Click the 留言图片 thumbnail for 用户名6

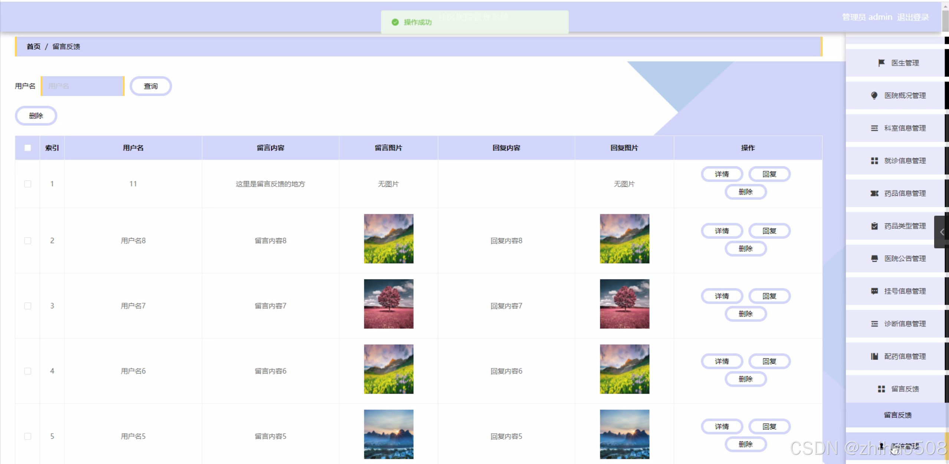click(388, 369)
